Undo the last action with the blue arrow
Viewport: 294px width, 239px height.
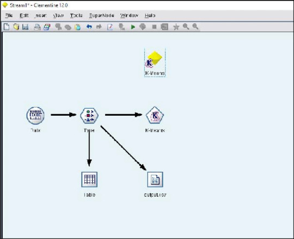(89, 27)
